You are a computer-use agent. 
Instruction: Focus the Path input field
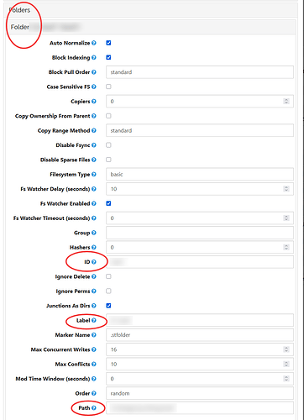200,408
